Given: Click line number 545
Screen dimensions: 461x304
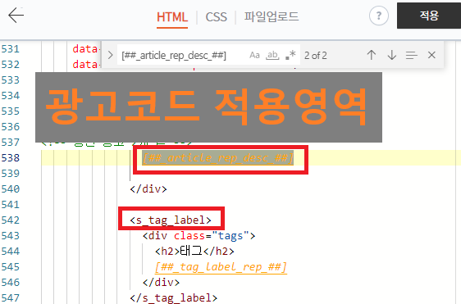Looking at the screenshot, I should point(11,266).
